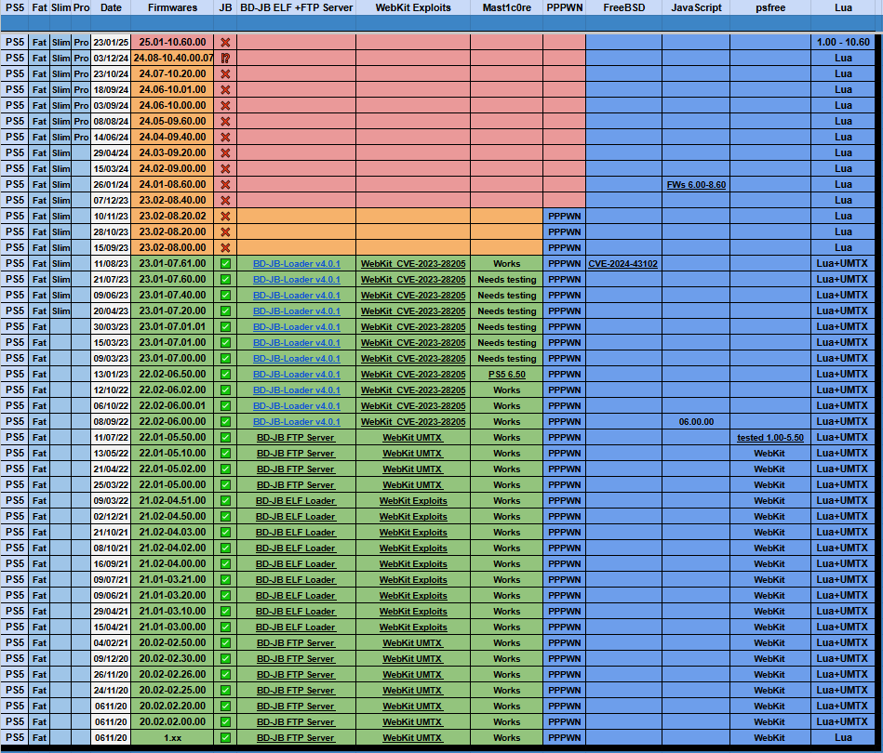Open BD-JB-Loader v4.0.1 link for 23.01-07.61.00

click(296, 263)
